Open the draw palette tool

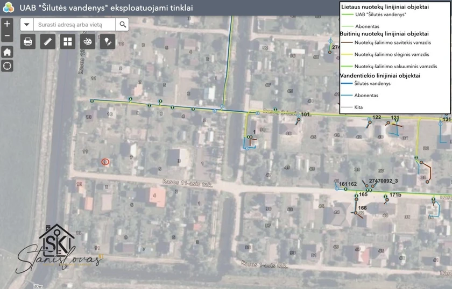(88, 42)
